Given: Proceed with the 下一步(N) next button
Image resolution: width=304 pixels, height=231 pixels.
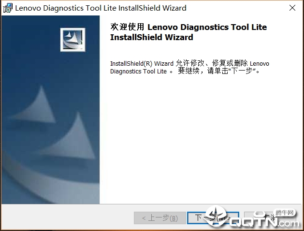Looking at the screenshot, I should pos(213,218).
